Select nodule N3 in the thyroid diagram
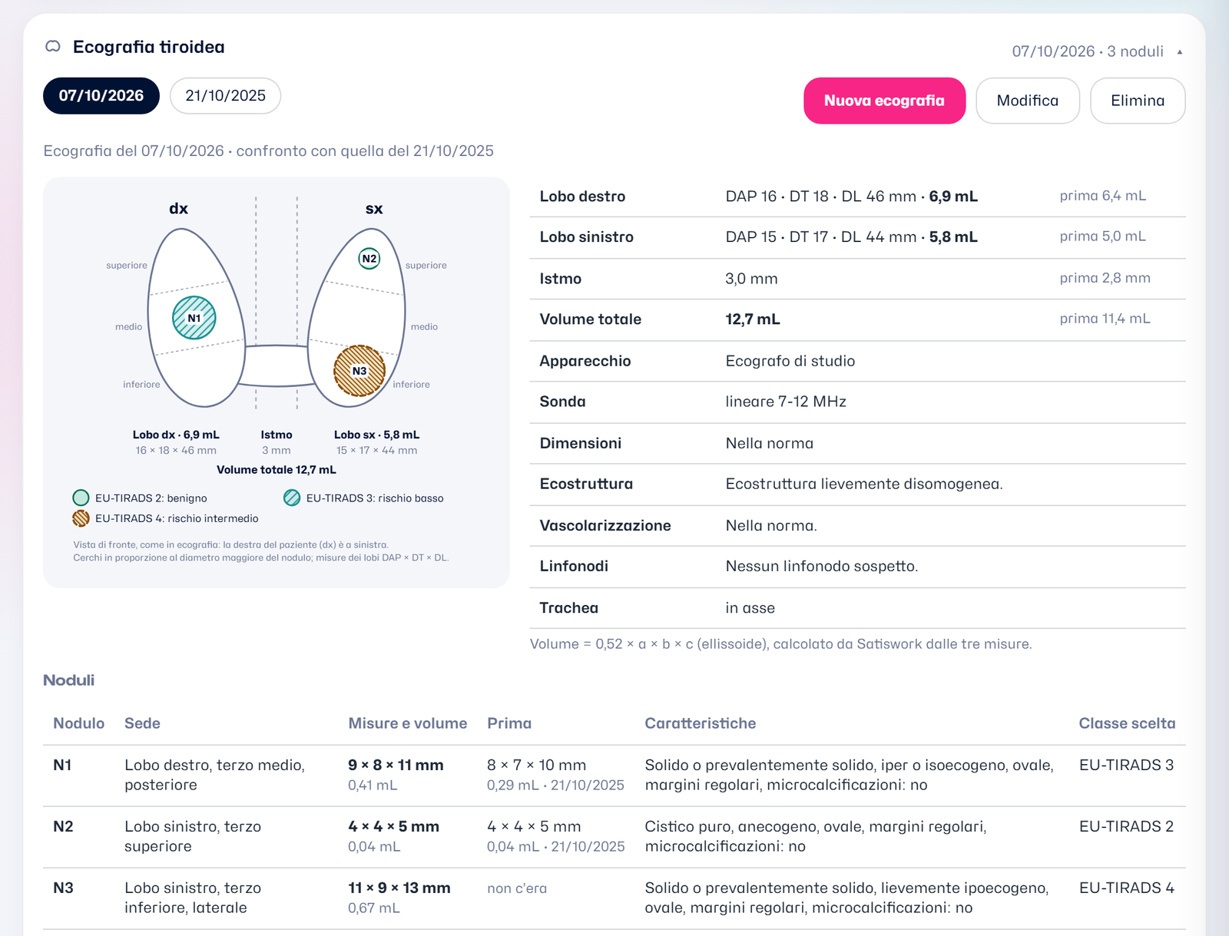This screenshot has height=936, width=1229. tap(359, 371)
